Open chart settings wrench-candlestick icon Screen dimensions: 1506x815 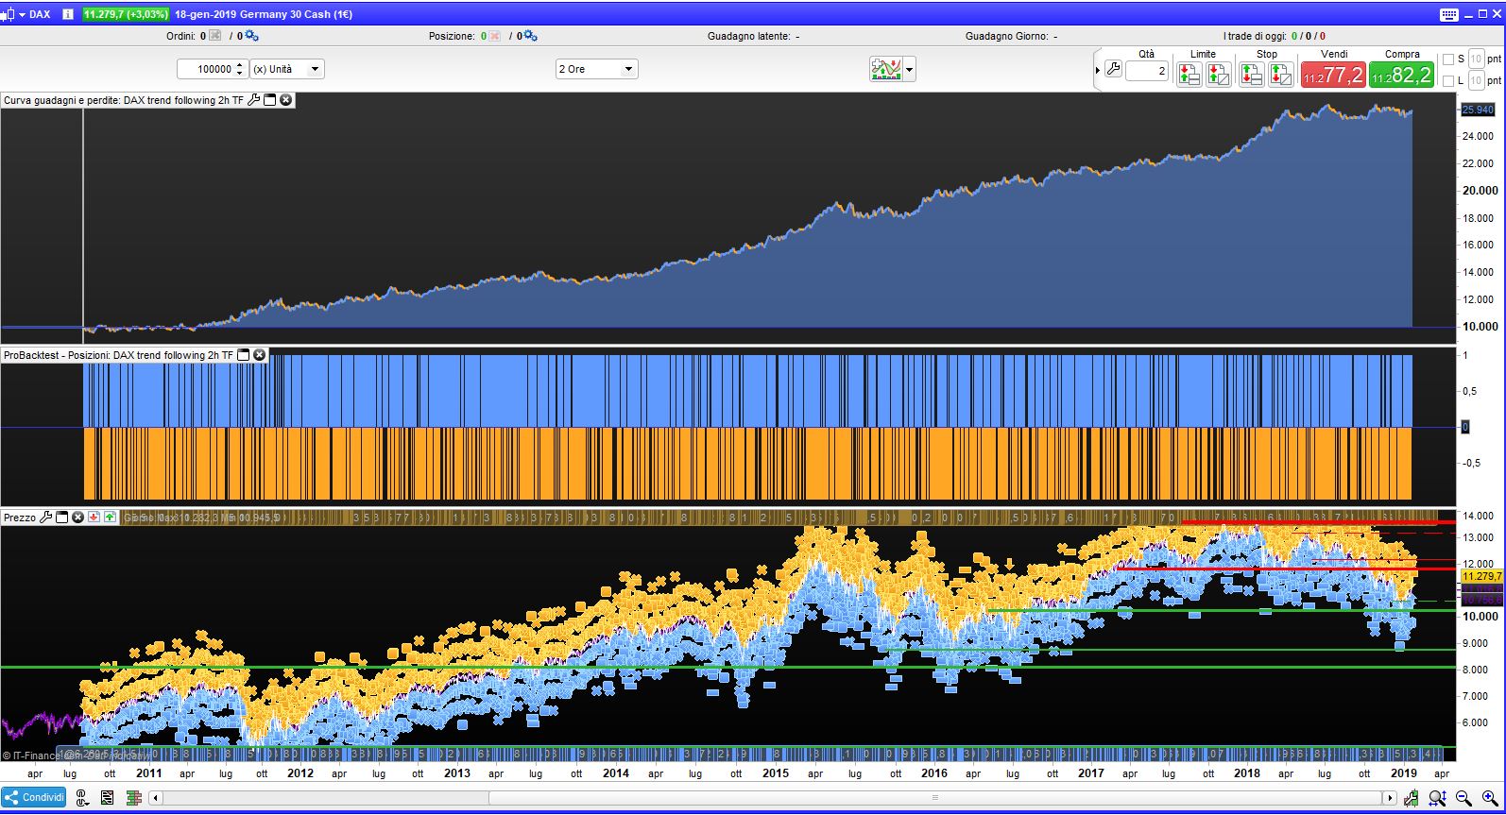coord(1411,798)
